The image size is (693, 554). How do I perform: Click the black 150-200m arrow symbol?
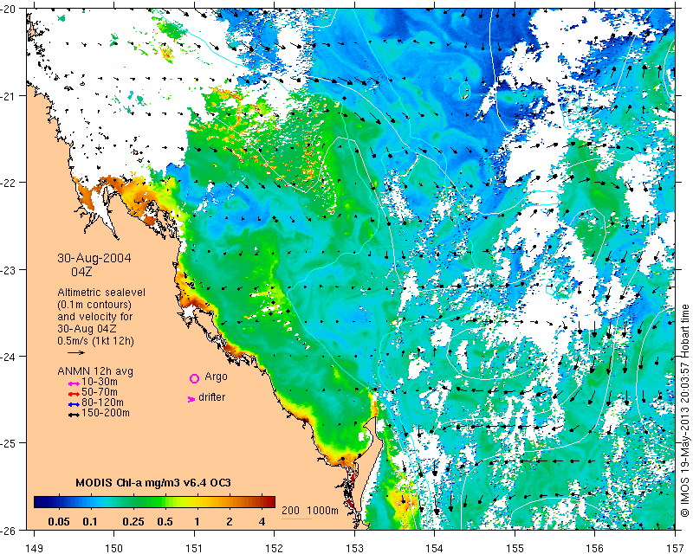[74, 415]
